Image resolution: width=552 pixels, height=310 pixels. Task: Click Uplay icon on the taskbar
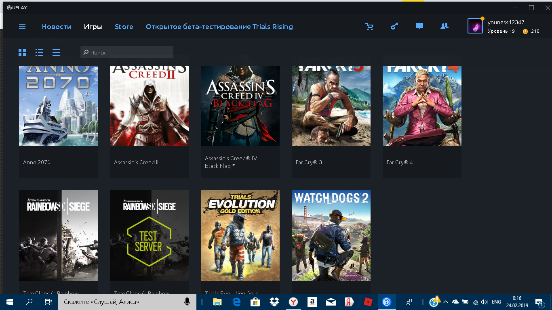pyautogui.click(x=387, y=302)
